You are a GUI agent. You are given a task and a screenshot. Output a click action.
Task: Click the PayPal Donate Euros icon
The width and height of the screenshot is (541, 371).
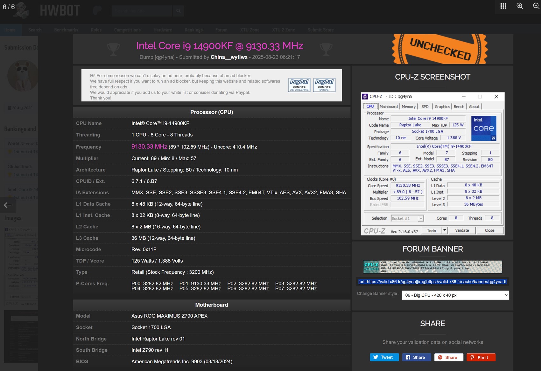pos(324,85)
